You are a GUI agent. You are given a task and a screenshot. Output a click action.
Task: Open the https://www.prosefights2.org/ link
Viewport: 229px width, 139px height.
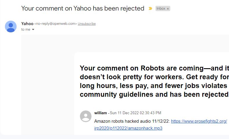coord(199,121)
